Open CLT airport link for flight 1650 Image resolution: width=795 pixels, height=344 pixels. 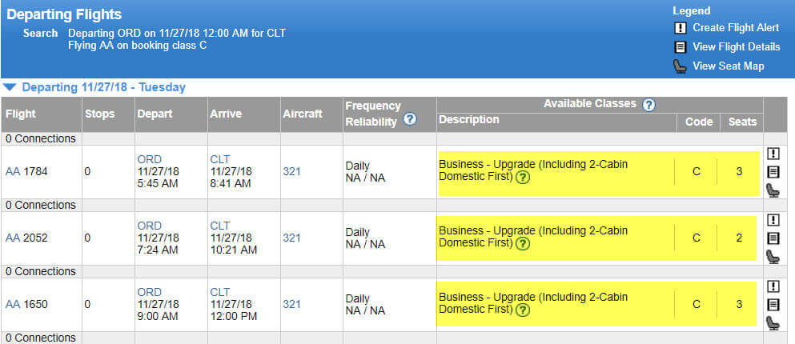point(220,292)
